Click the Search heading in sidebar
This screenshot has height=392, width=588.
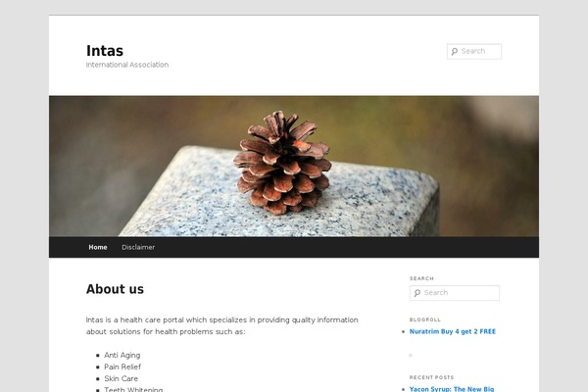pyautogui.click(x=421, y=278)
